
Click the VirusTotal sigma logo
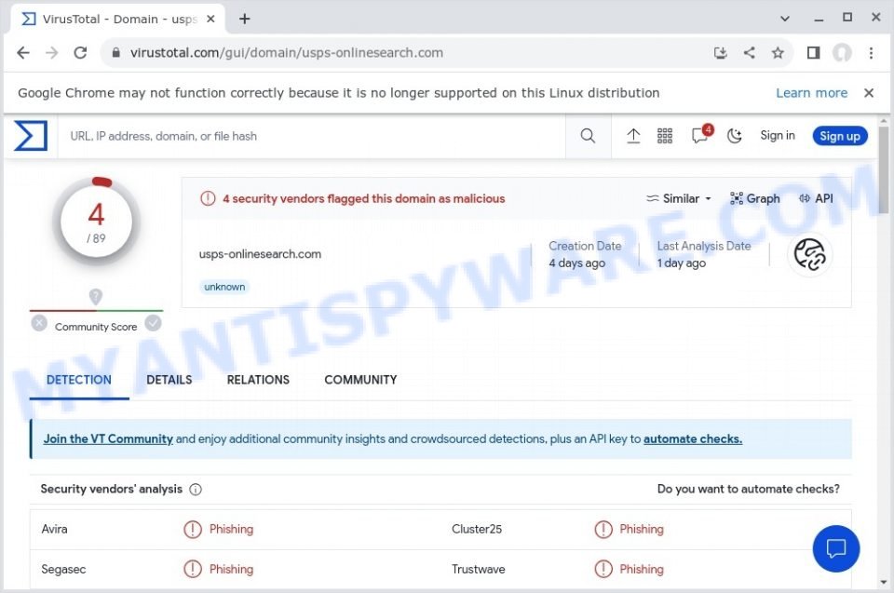[30, 136]
